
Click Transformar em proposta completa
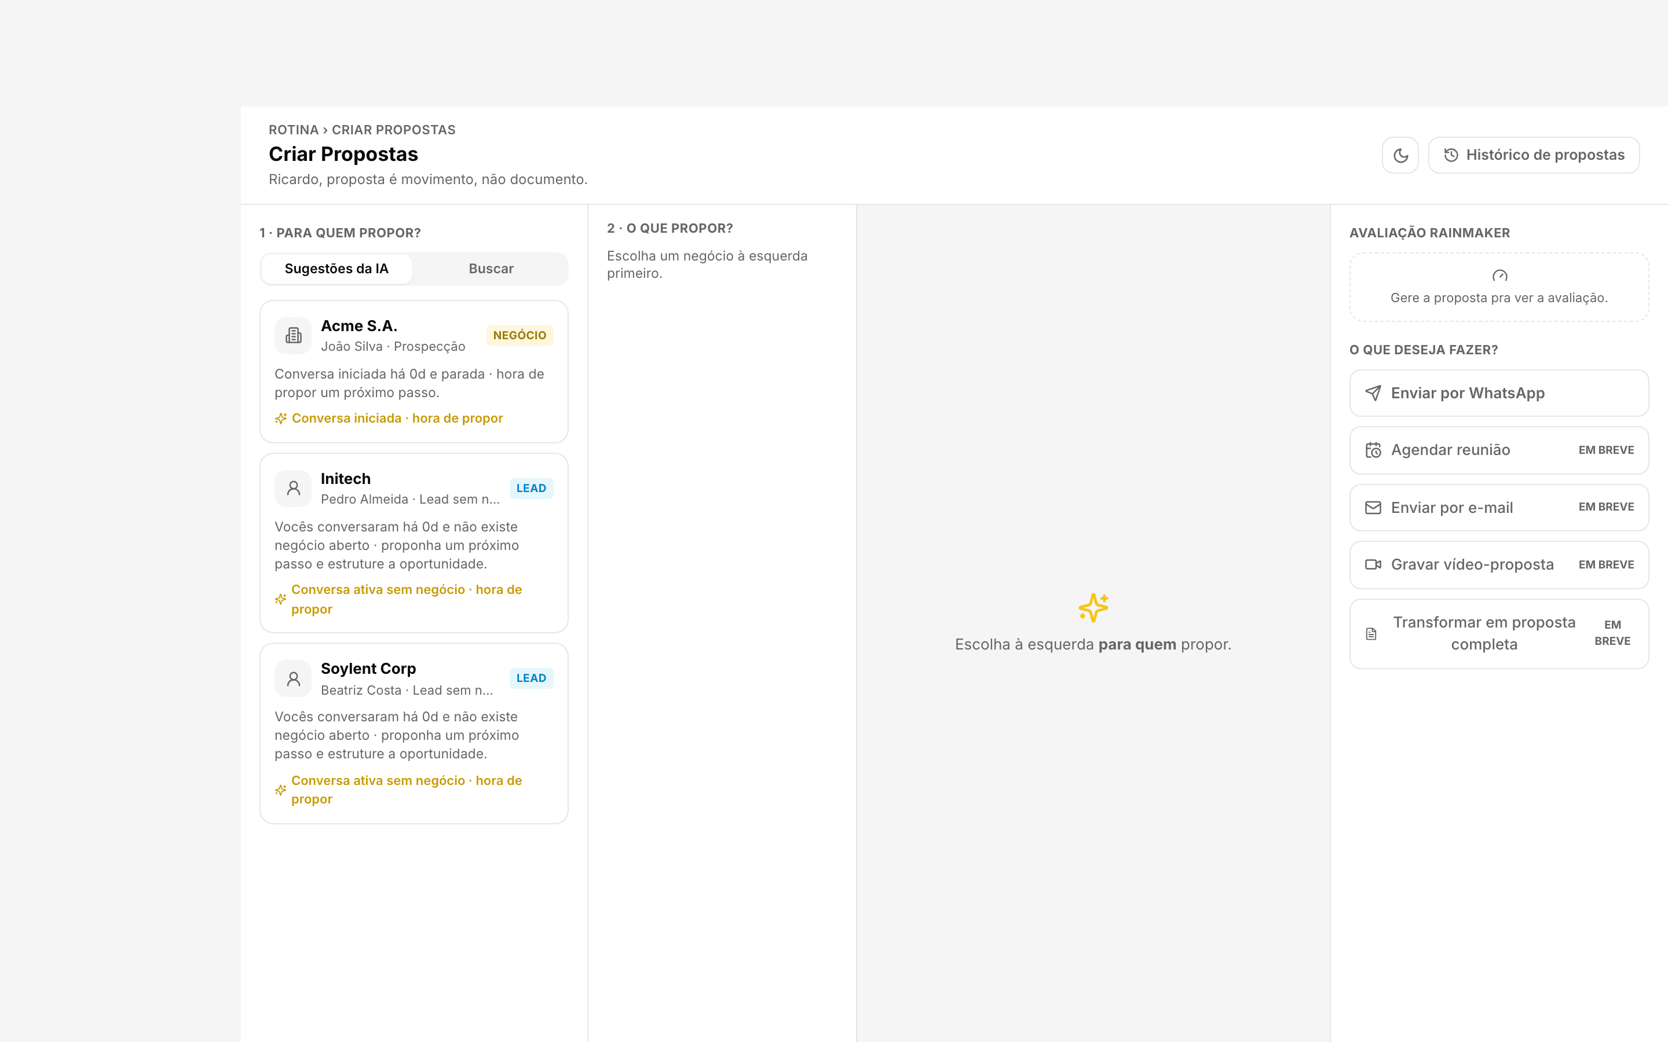tap(1498, 633)
